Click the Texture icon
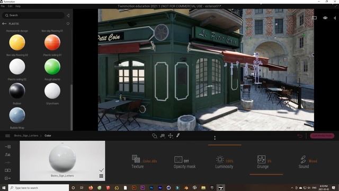This screenshot has width=339, height=191. [136, 159]
